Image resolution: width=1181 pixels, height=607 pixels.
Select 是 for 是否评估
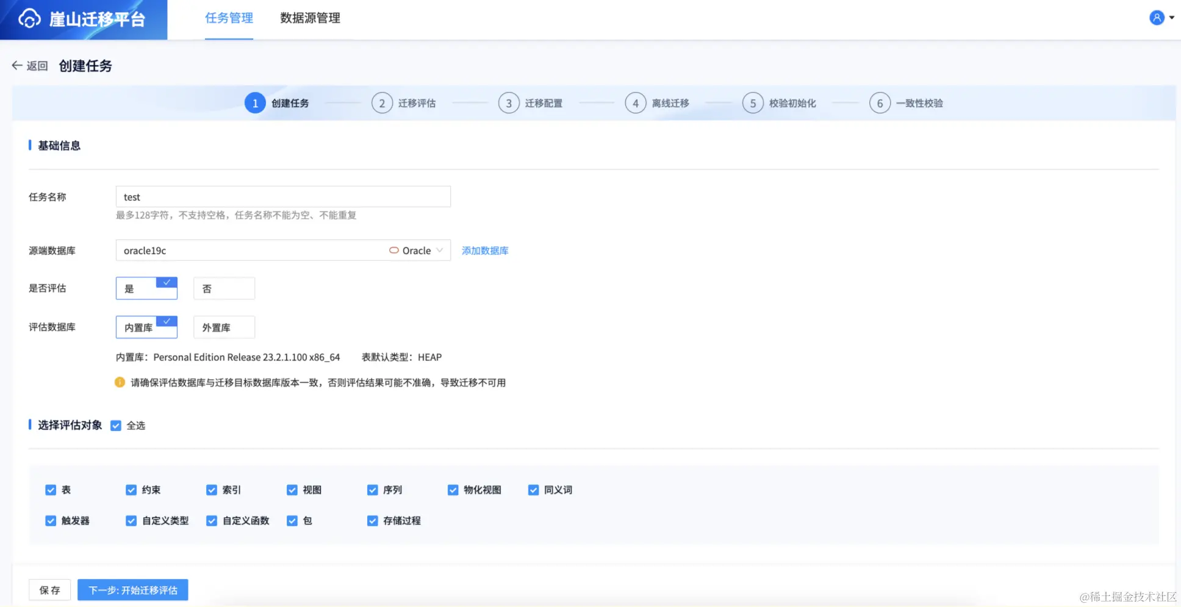pyautogui.click(x=146, y=288)
